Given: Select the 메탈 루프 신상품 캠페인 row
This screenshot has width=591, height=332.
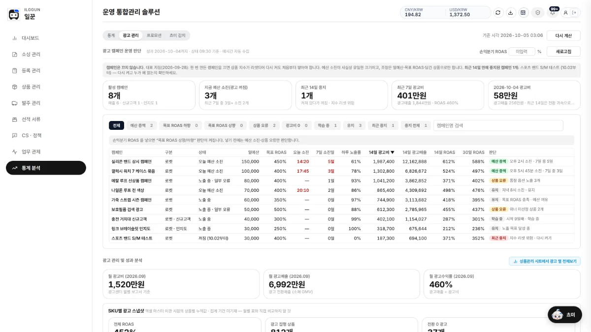Looking at the screenshot, I should coord(341,181).
